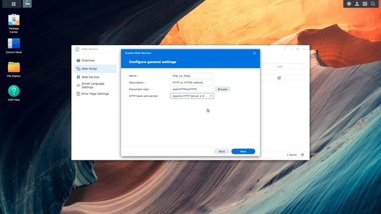Click the Link column header

click(x=280, y=67)
